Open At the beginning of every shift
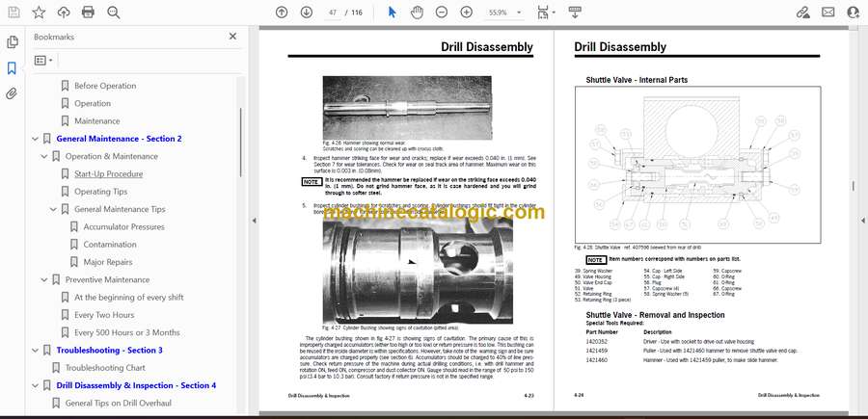This screenshot has width=868, height=419. pos(129,298)
